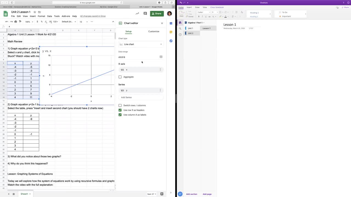Open the font Default (Ar... dropdown
Image resolution: width=351 pixels, height=197 pixels.
point(69,22)
